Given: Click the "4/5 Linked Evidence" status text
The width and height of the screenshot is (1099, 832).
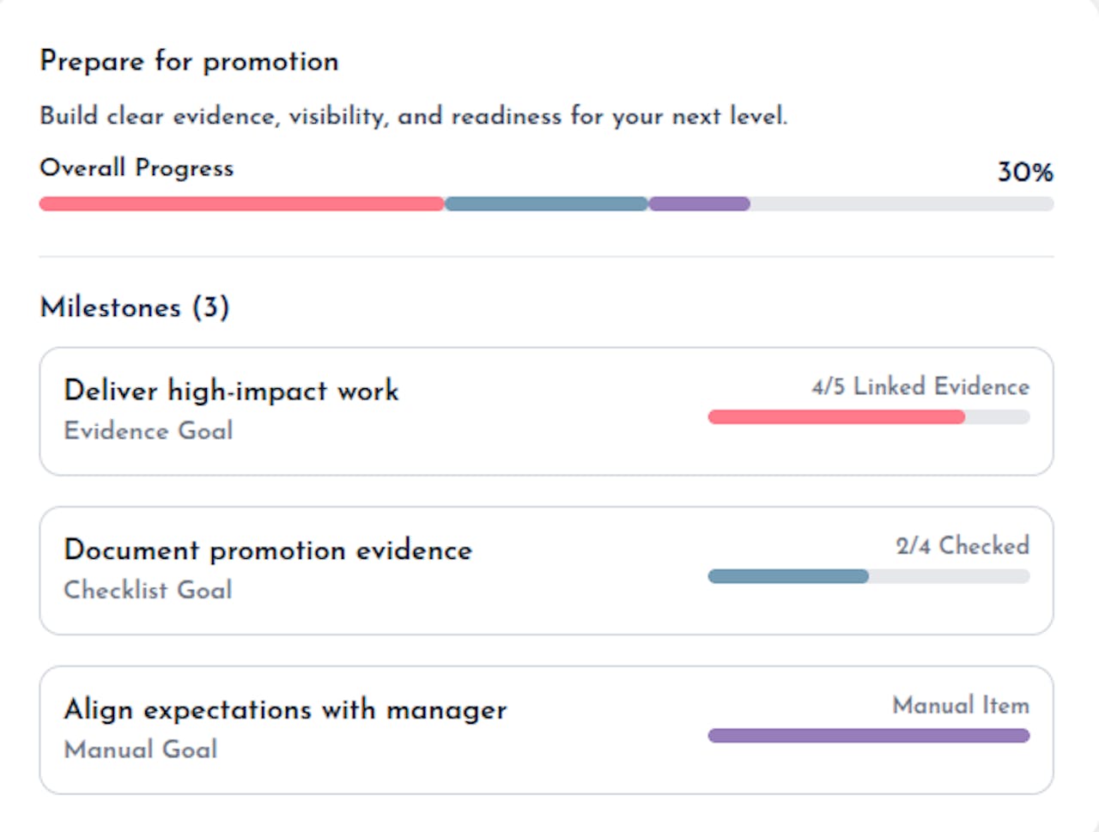Looking at the screenshot, I should pos(920,387).
